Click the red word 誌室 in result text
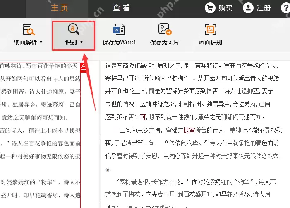 189,130
